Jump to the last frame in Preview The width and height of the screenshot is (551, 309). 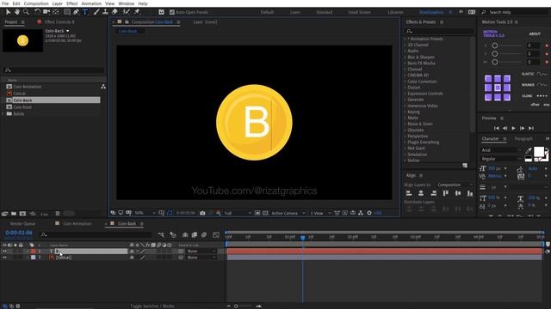click(531, 128)
